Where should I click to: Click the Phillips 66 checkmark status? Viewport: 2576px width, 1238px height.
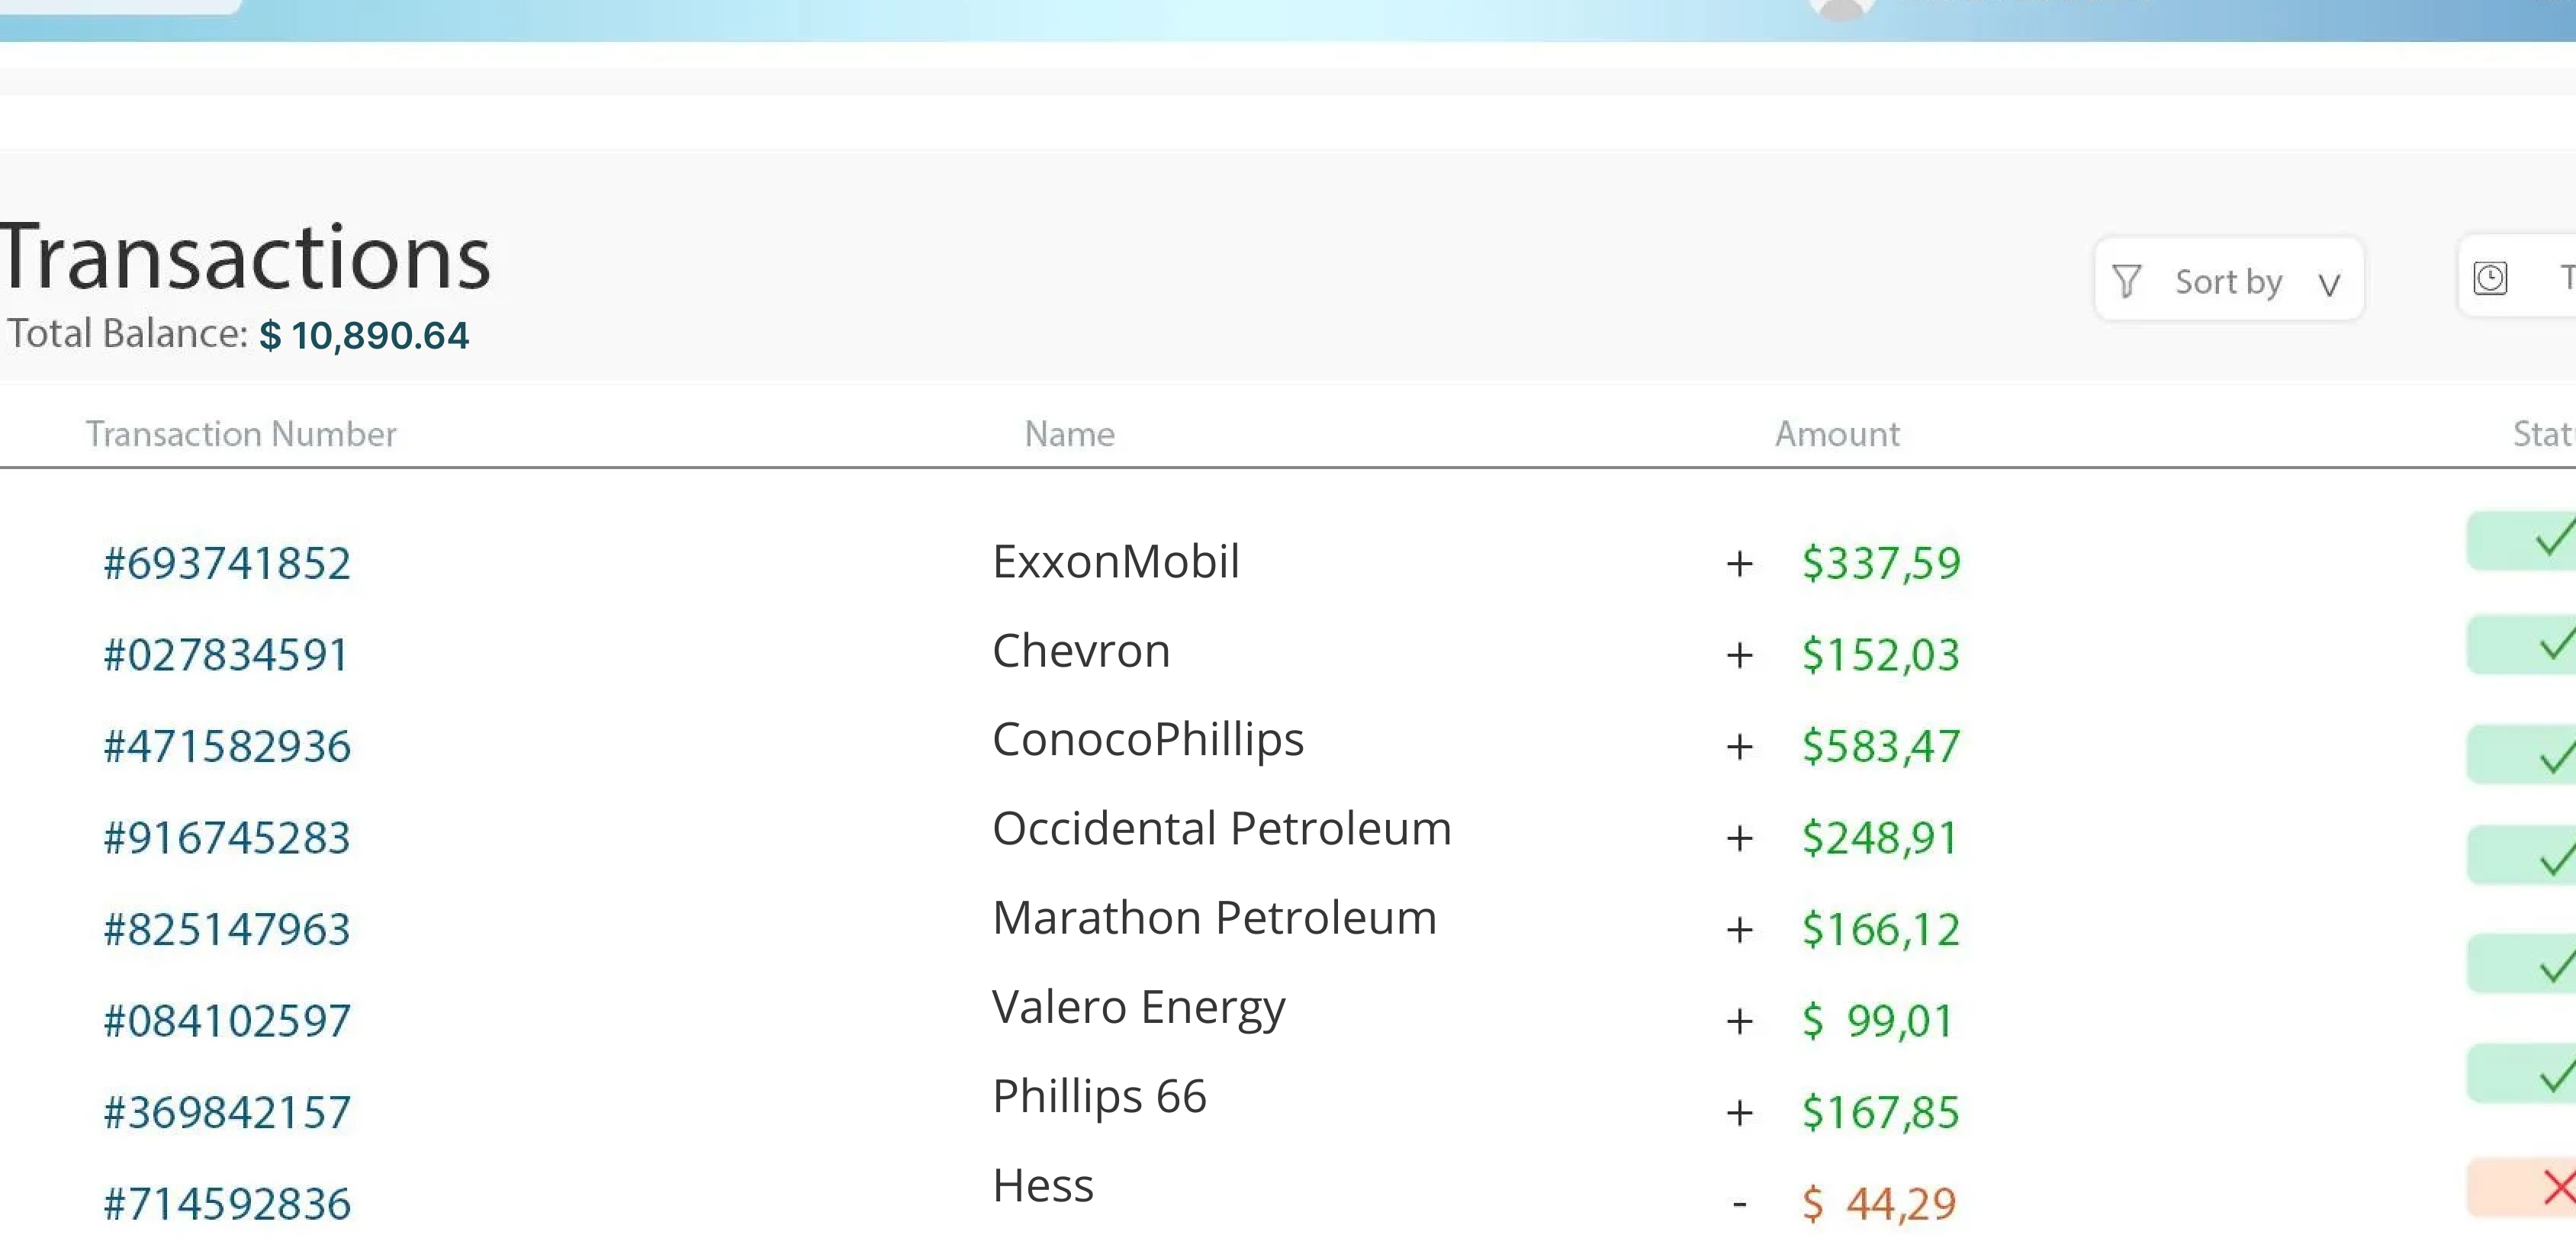(x=2555, y=1074)
